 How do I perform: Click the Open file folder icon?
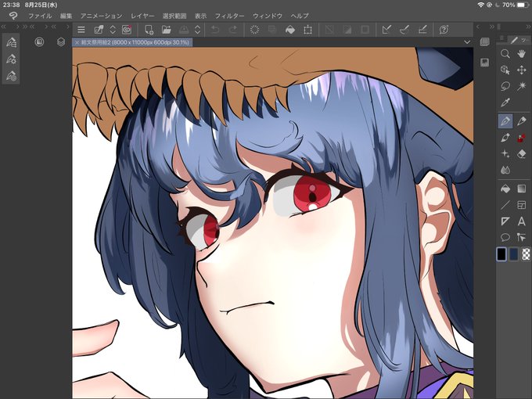(166, 30)
